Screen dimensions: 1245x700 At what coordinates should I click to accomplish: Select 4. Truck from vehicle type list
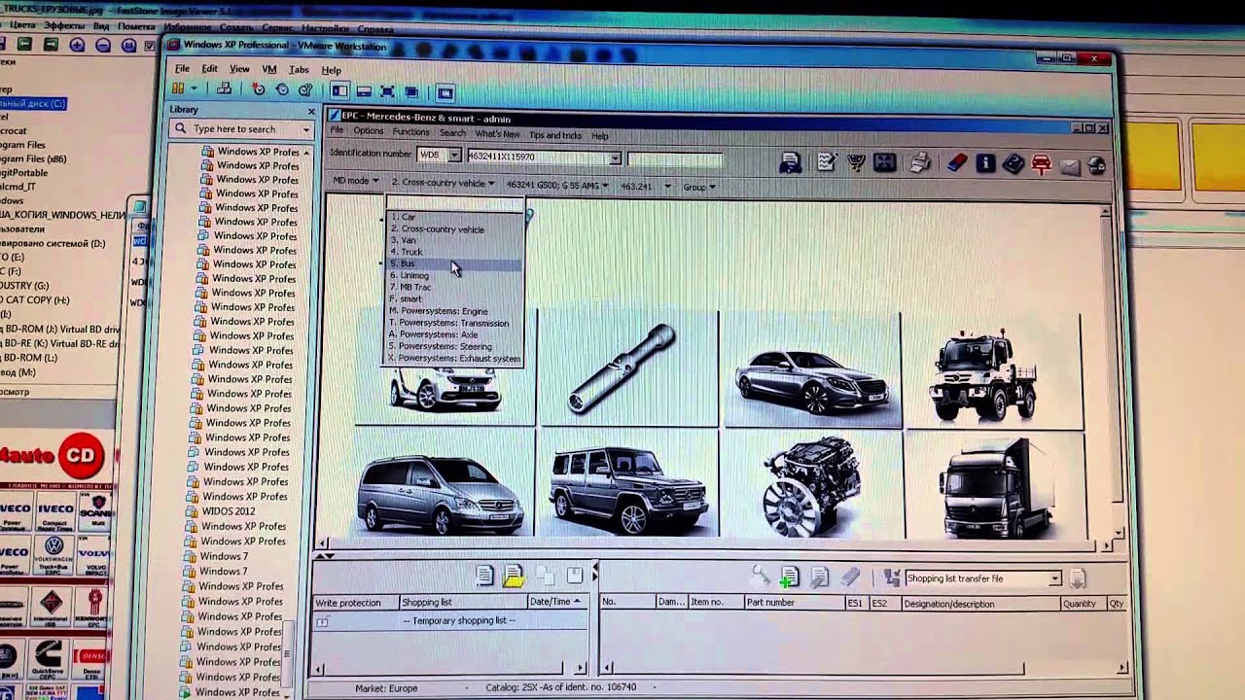point(454,252)
